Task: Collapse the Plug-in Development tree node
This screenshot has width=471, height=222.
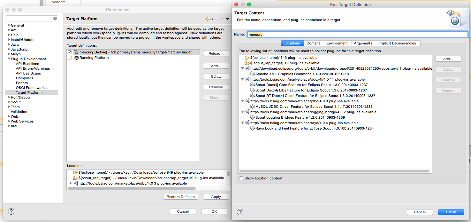Action: [x=9, y=59]
